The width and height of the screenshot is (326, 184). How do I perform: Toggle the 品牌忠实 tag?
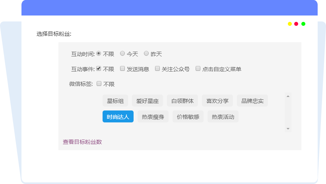coord(252,101)
